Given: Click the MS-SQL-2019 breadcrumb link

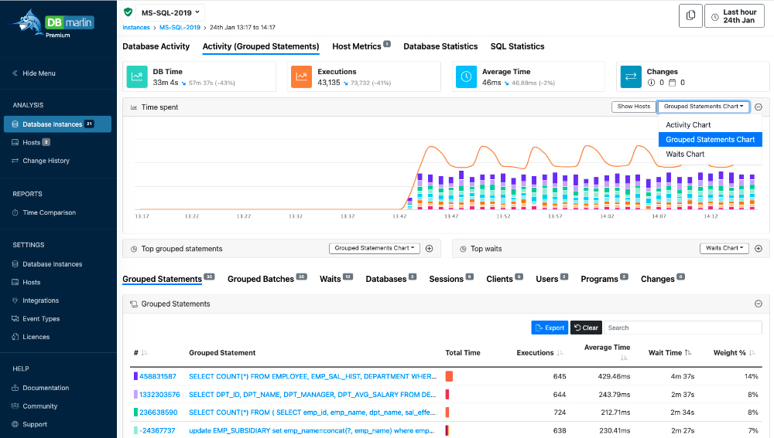Looking at the screenshot, I should pos(180,28).
